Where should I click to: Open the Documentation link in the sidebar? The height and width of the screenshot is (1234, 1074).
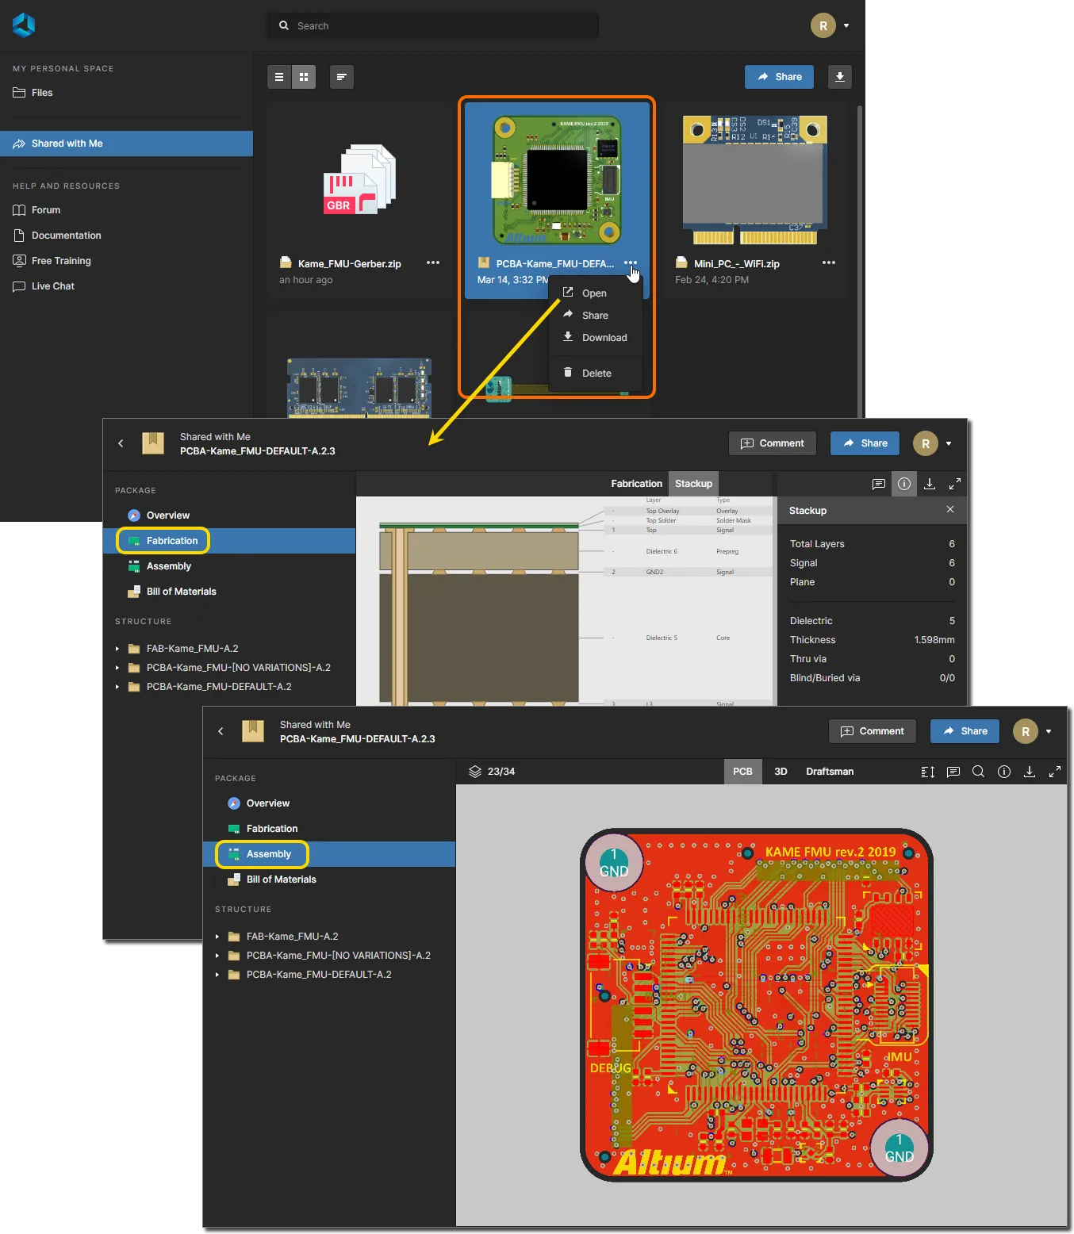pyautogui.click(x=67, y=236)
